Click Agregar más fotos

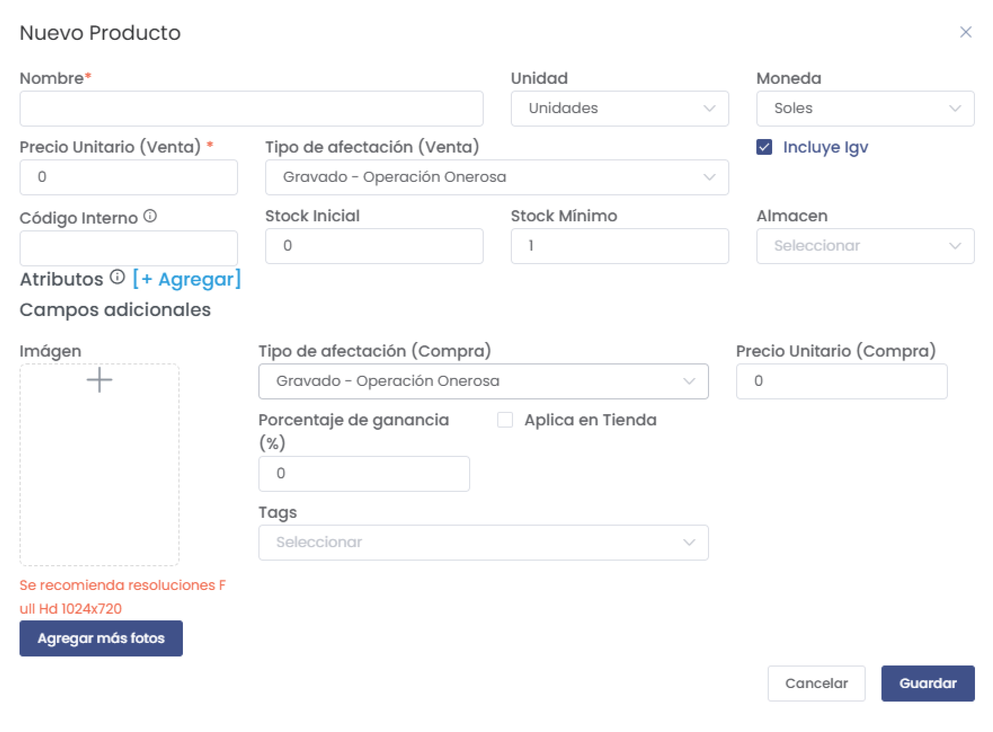tap(101, 638)
